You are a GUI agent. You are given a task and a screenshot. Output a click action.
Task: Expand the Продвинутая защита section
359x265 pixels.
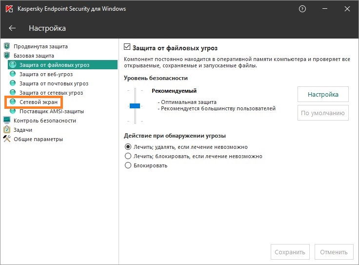40,46
